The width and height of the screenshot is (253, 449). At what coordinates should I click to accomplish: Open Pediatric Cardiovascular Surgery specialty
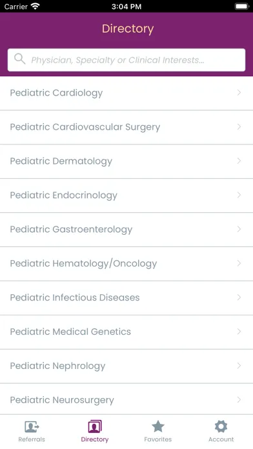[126, 127]
